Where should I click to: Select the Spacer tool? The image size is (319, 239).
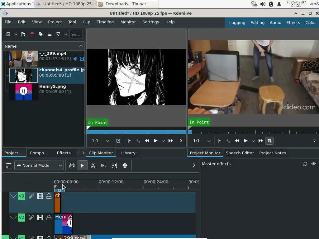[x=103, y=166]
